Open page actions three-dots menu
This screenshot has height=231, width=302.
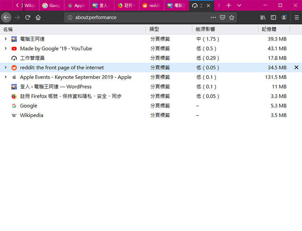[x=213, y=17]
